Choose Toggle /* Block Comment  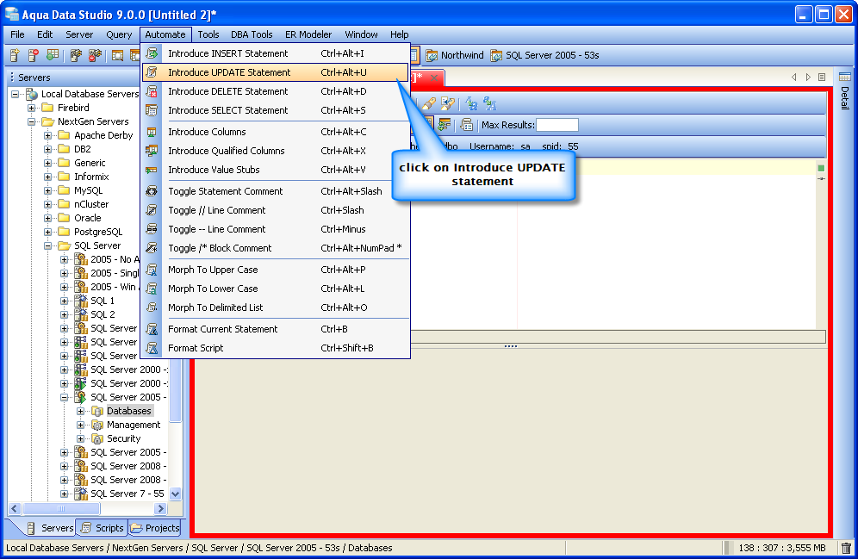276,248
